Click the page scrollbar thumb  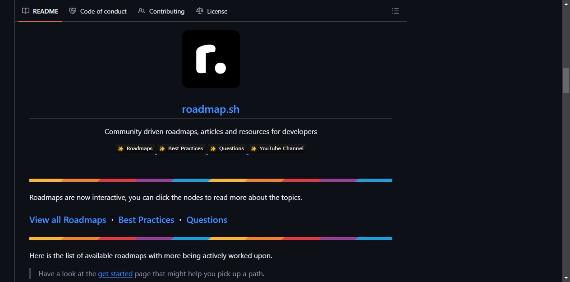(566, 80)
